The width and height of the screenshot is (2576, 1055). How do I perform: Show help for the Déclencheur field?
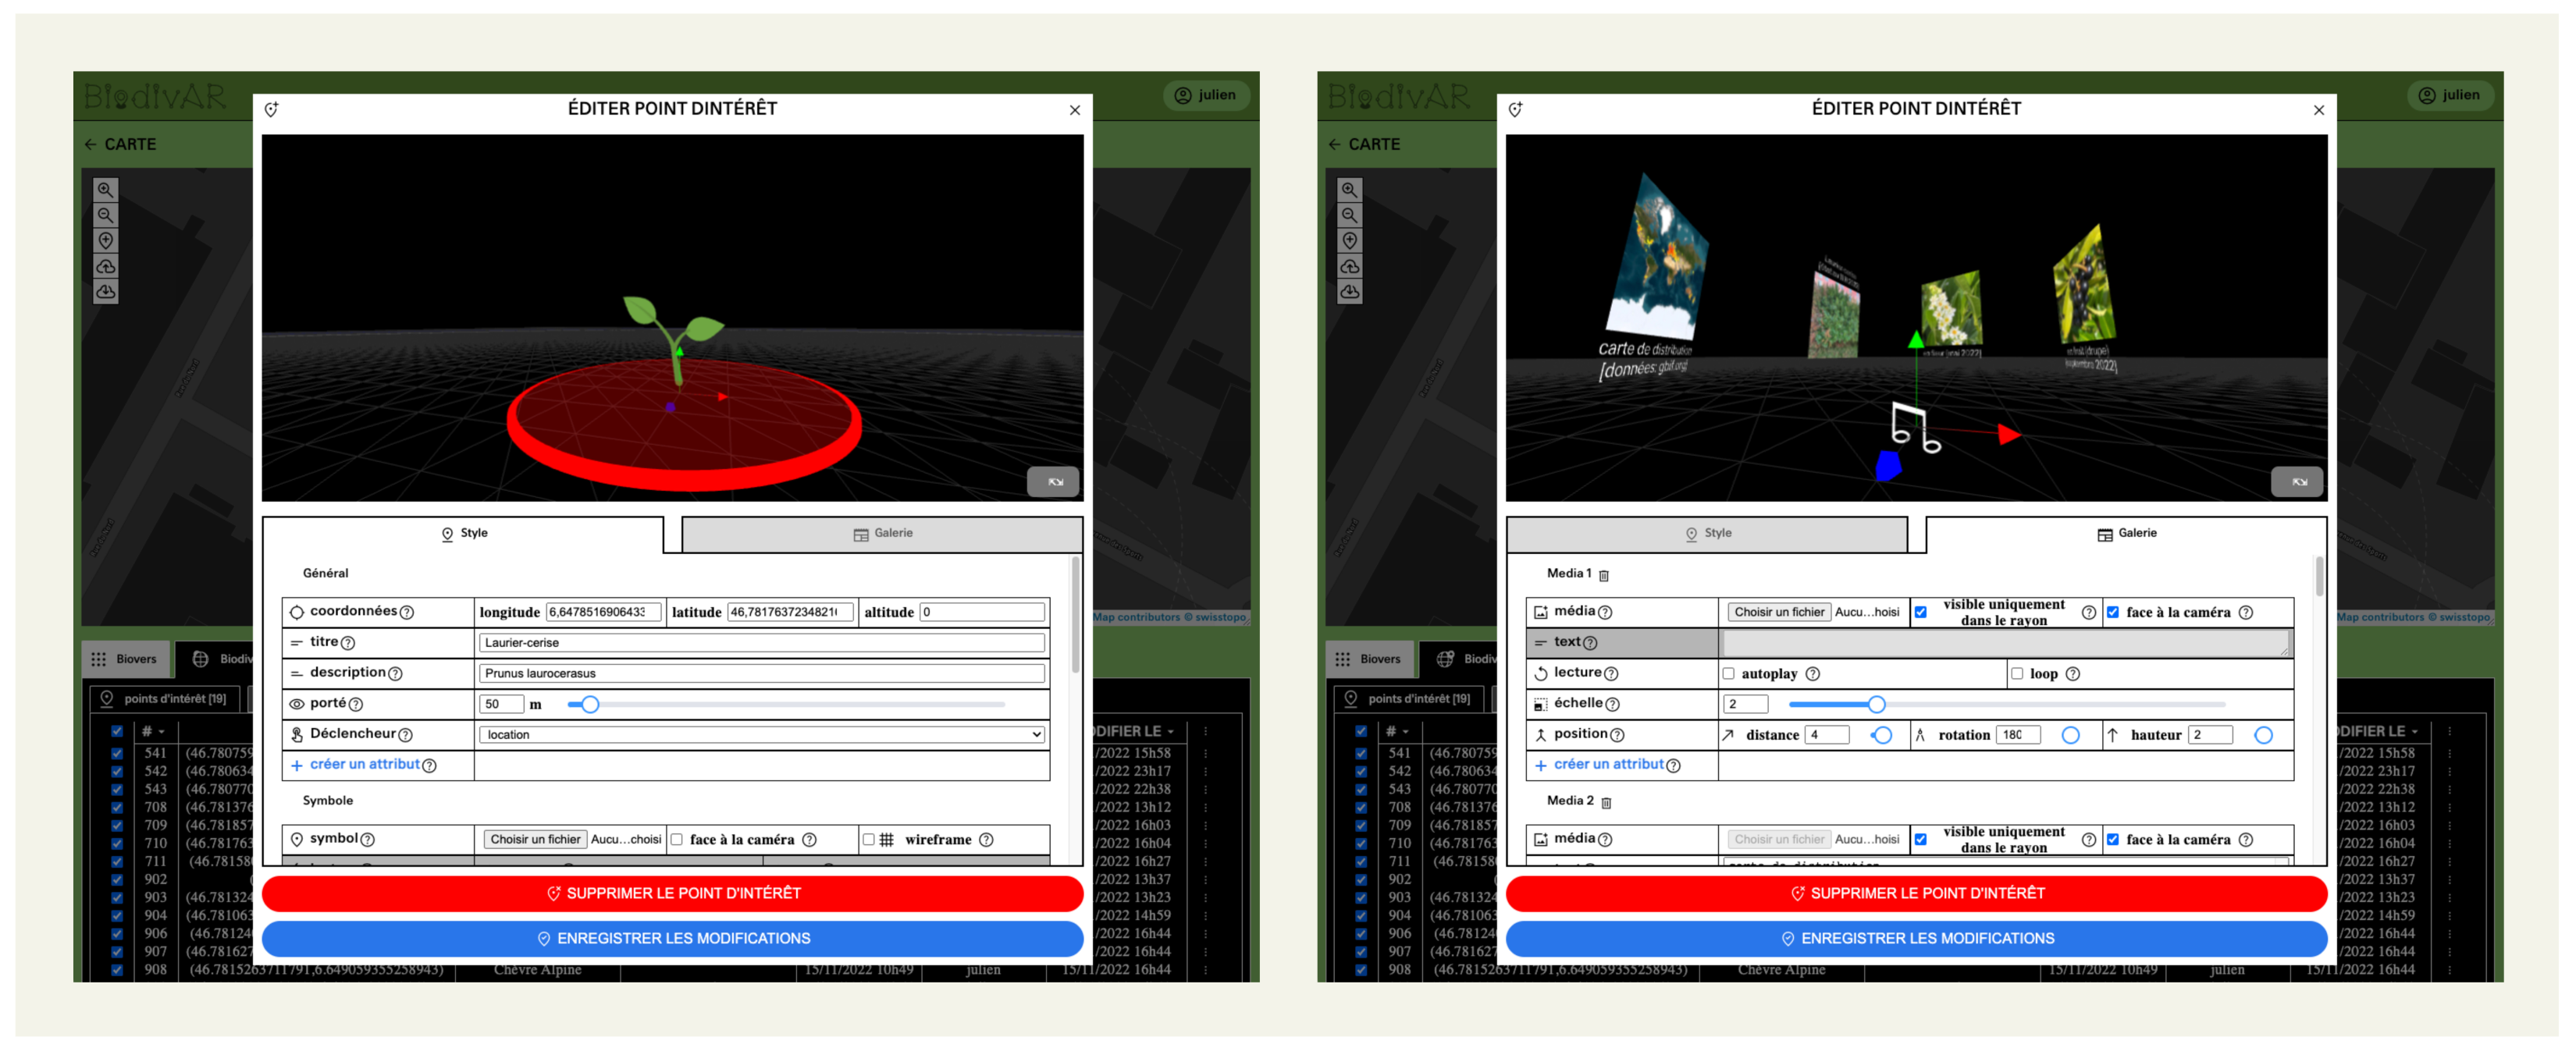pos(405,735)
